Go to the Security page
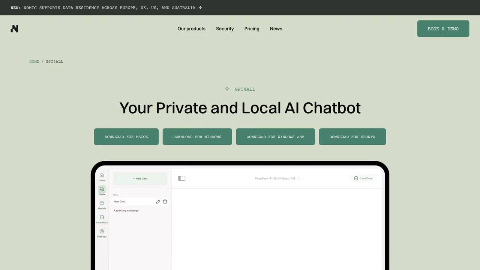This screenshot has width=480, height=270. pos(225,28)
